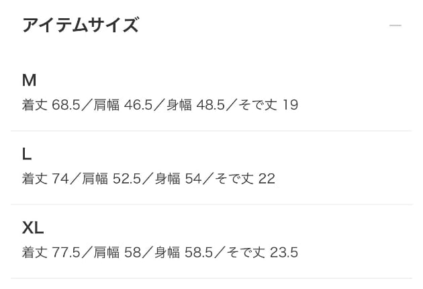Click the M size 身幅 48.5 measurement

coord(195,105)
